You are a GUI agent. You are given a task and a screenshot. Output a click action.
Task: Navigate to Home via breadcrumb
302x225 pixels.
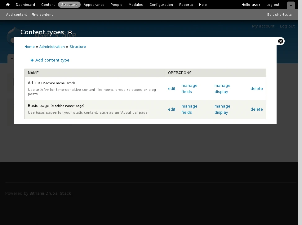point(29,47)
